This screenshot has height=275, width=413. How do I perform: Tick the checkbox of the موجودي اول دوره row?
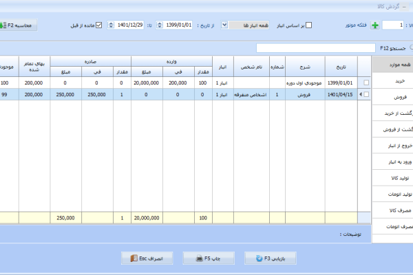366,82
